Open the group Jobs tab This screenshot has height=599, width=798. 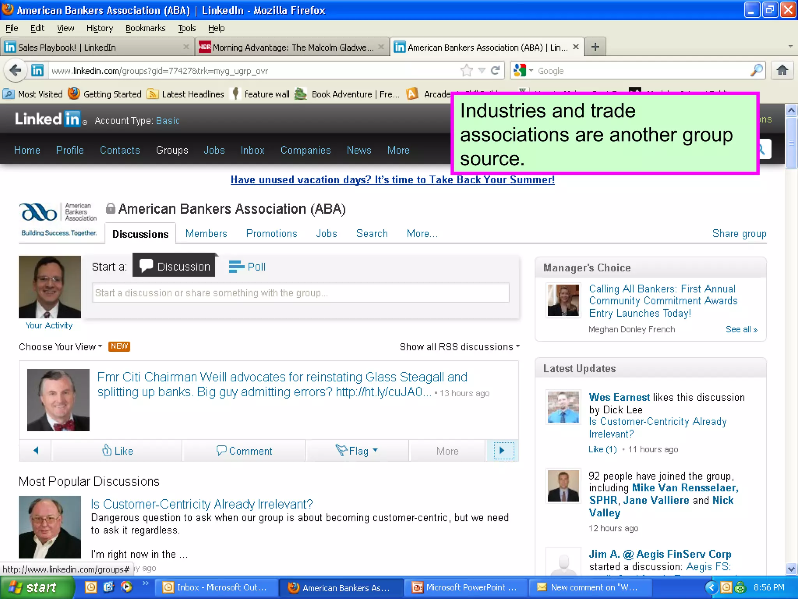[x=327, y=234]
